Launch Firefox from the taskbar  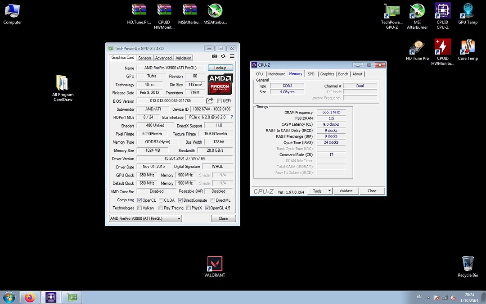(x=30, y=297)
